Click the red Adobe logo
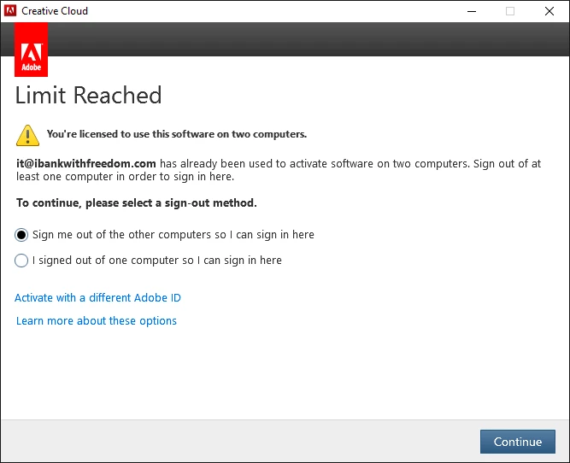570x463 pixels. pyautogui.click(x=32, y=50)
